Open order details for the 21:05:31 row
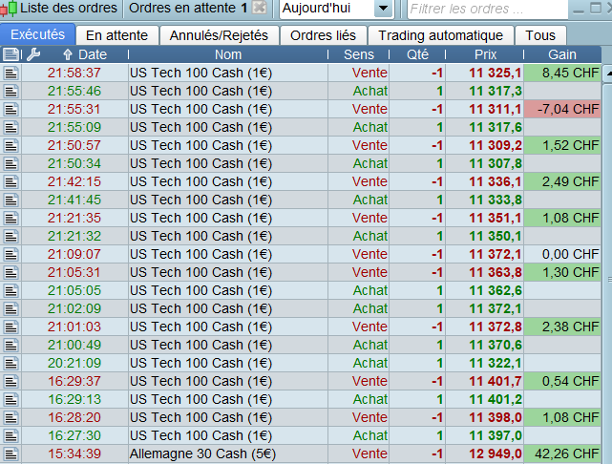 [x=11, y=272]
